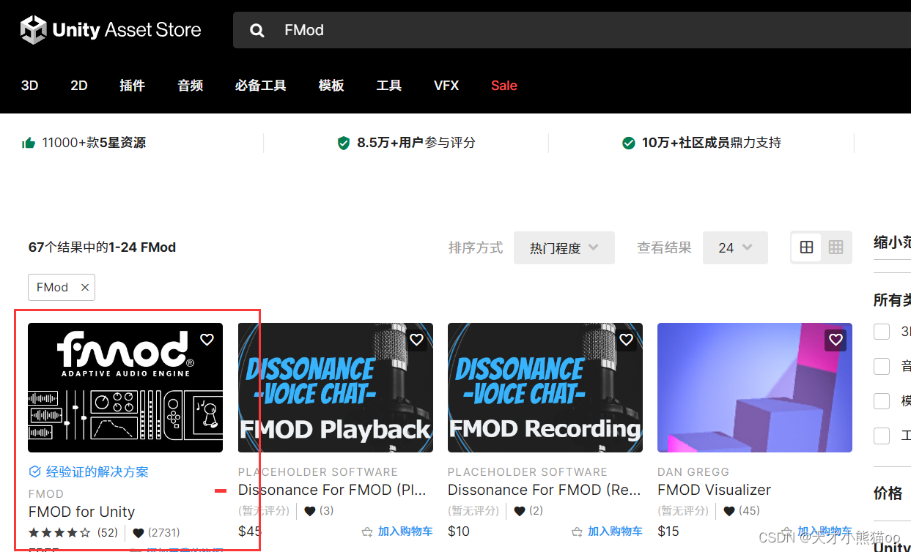Screen dimensions: 911x552
Task: Click the magnifying glass search icon
Action: 257,30
